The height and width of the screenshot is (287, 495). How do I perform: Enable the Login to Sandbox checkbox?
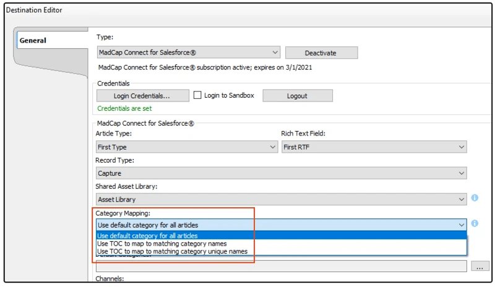click(x=197, y=95)
